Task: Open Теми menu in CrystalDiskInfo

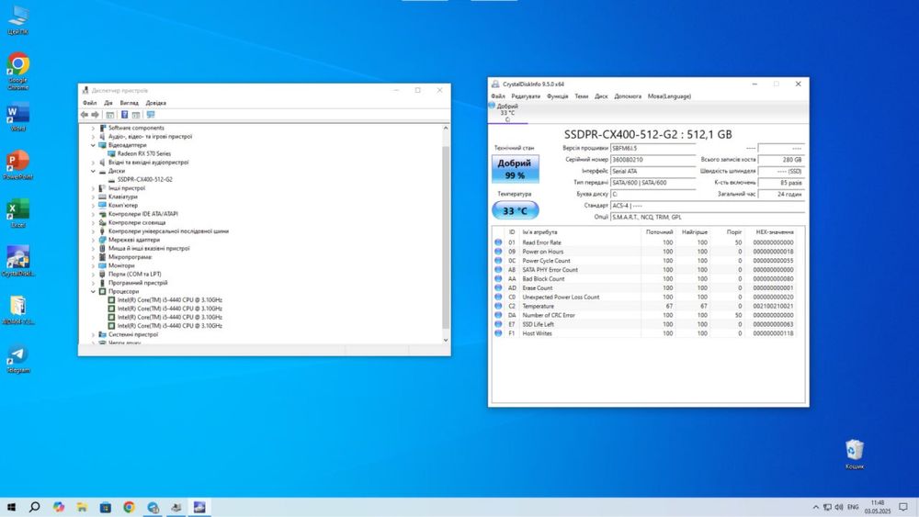Action: 582,96
